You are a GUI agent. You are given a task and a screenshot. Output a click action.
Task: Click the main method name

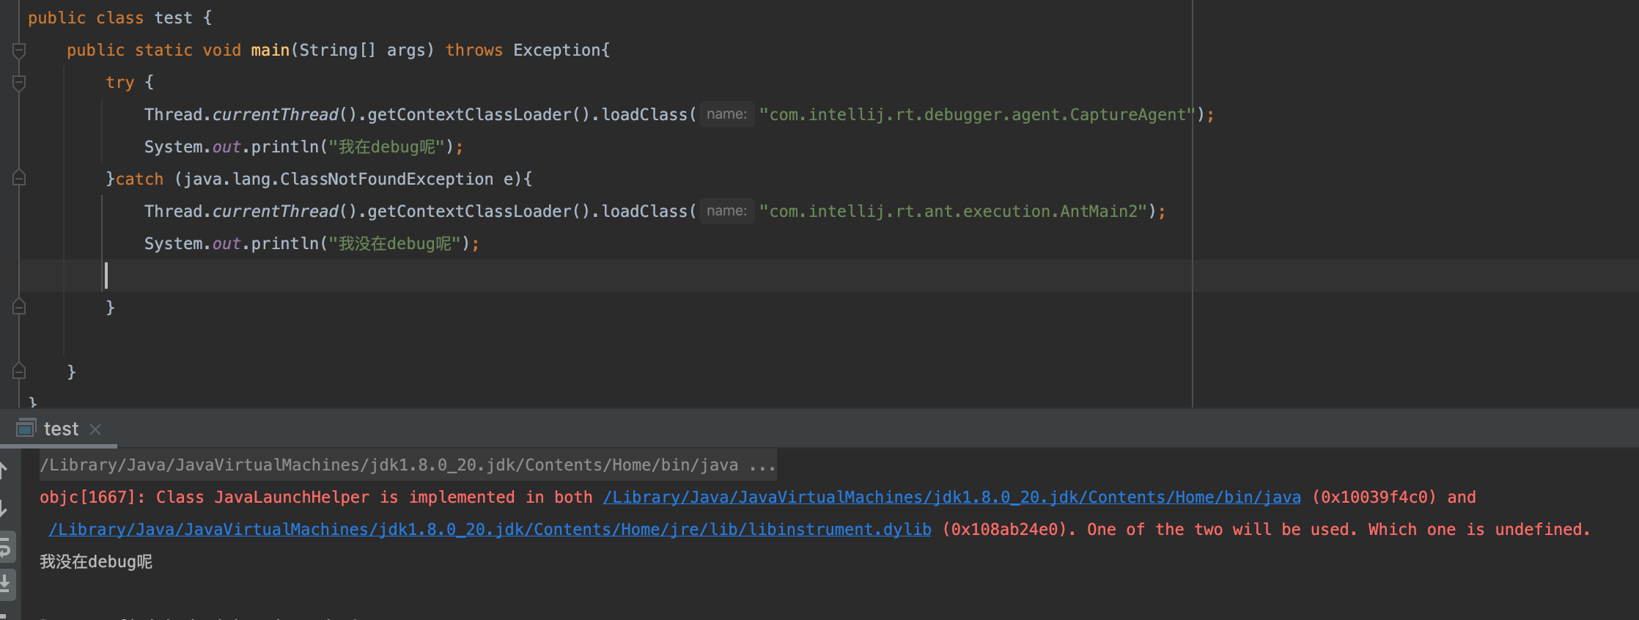pyautogui.click(x=270, y=51)
